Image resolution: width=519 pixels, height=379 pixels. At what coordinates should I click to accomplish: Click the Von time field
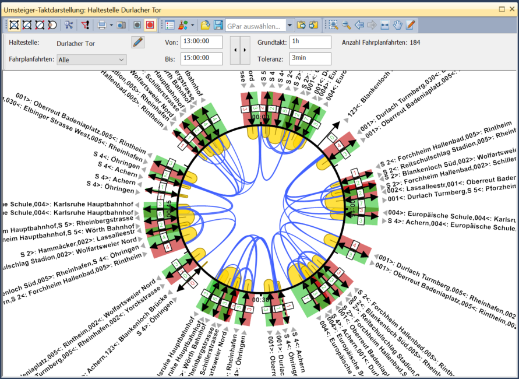[x=201, y=42]
